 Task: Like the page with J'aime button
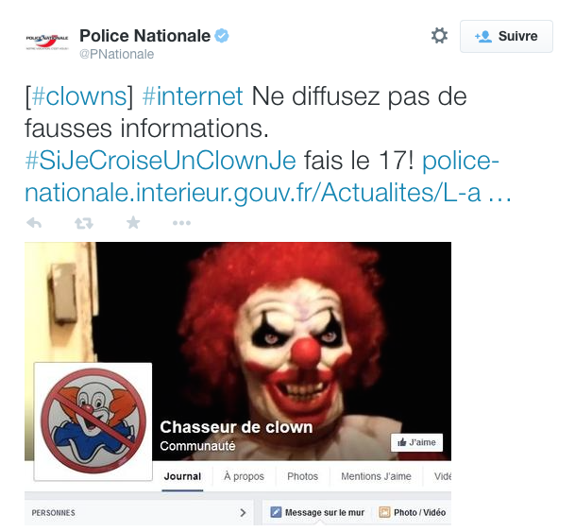416,442
